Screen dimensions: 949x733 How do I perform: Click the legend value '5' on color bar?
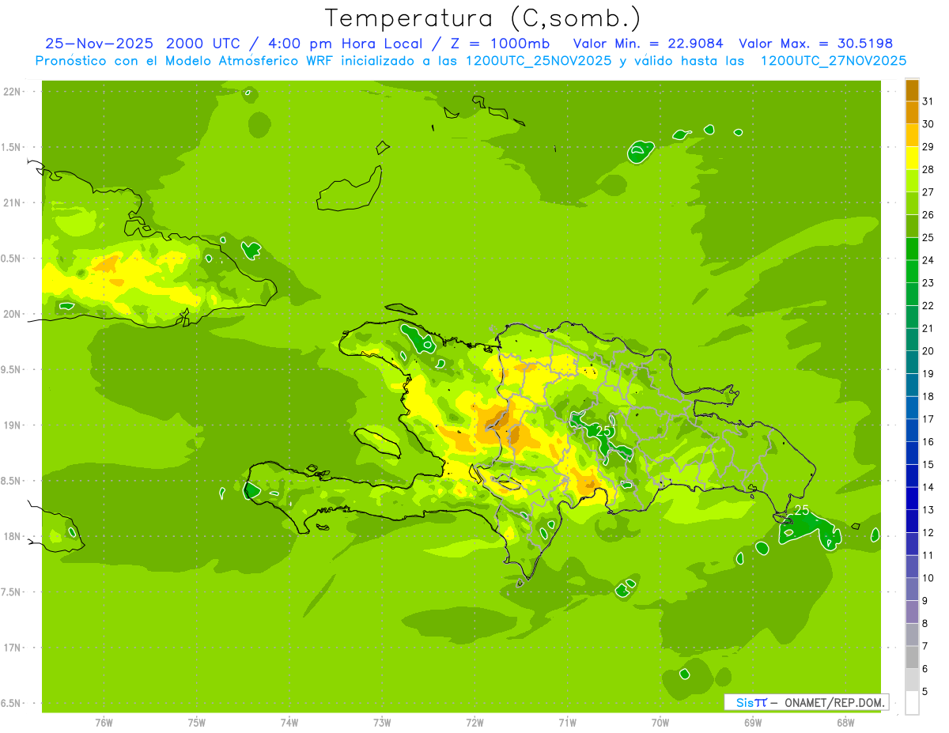coord(925,691)
